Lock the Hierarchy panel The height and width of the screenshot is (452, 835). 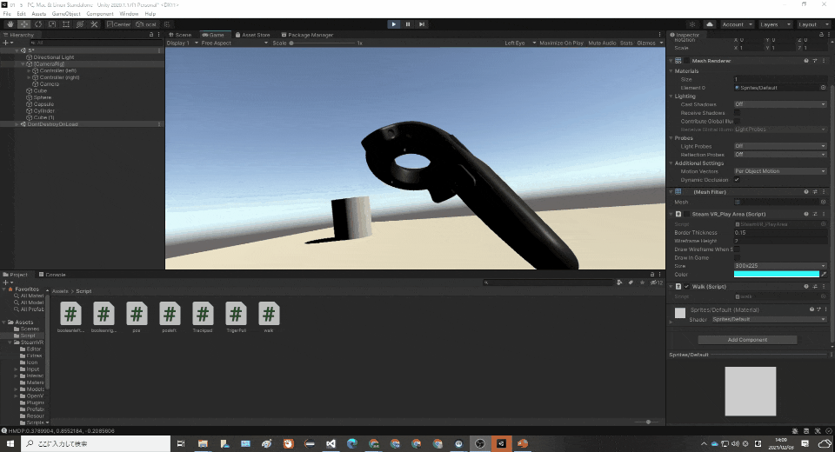tap(151, 35)
